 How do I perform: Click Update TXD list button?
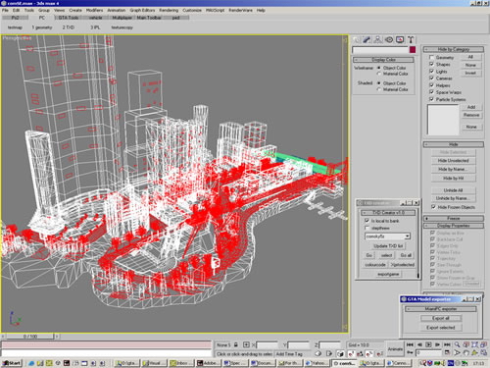[x=388, y=246]
